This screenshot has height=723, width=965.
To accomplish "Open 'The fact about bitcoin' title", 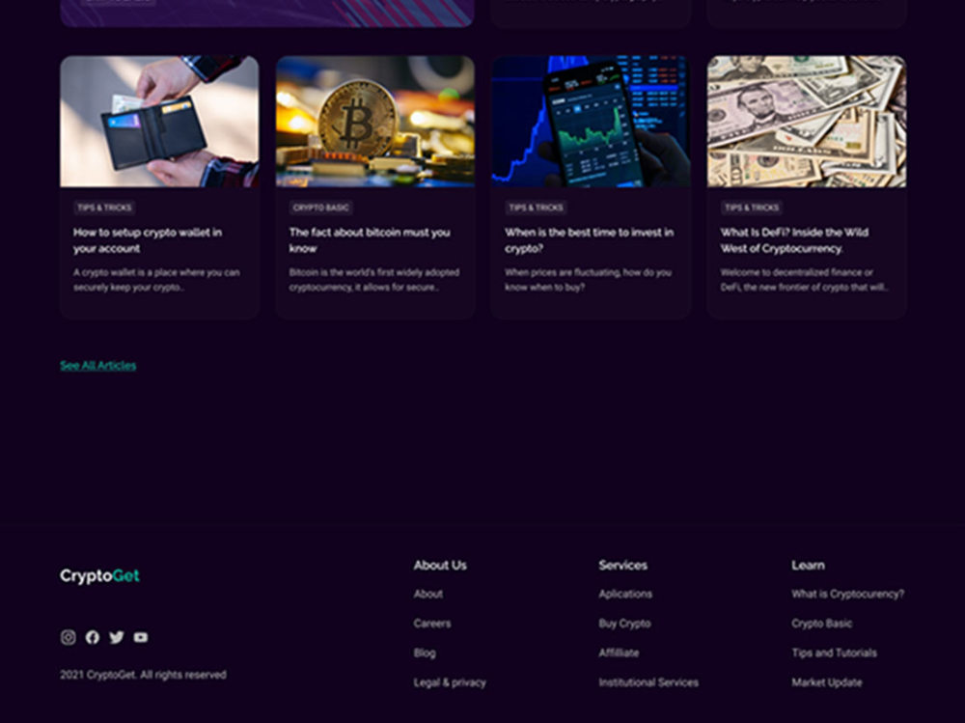I will coord(370,240).
